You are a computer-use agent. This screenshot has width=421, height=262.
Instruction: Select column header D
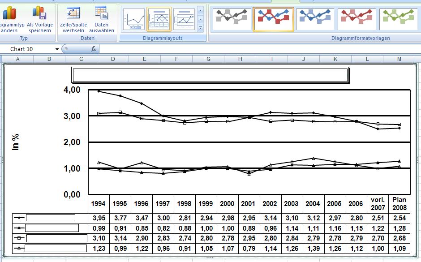coord(112,59)
